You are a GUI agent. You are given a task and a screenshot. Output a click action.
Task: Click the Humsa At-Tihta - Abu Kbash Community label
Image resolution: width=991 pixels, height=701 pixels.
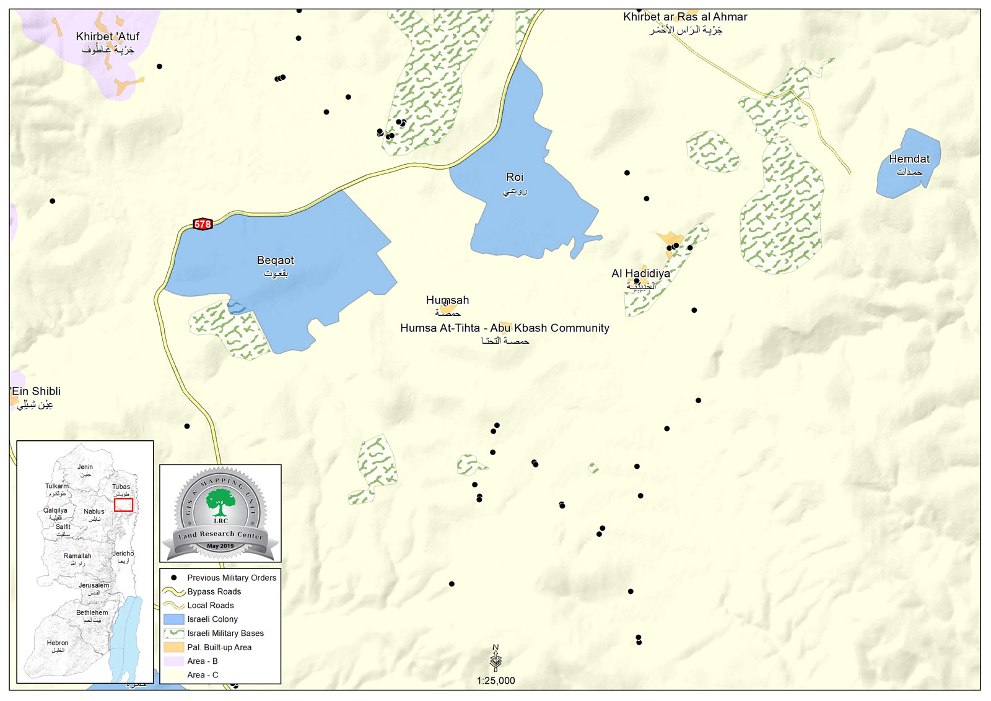(504, 328)
